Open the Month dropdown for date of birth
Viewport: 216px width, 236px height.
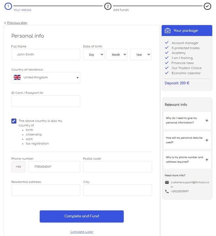(x=117, y=55)
